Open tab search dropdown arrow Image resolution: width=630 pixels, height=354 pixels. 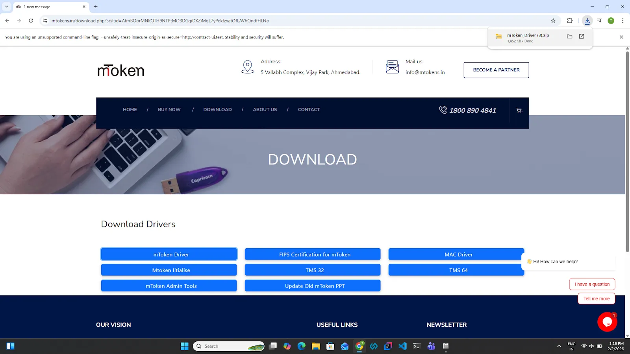[x=6, y=7]
